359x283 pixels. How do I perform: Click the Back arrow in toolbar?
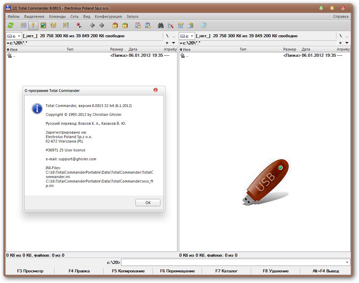(92, 25)
